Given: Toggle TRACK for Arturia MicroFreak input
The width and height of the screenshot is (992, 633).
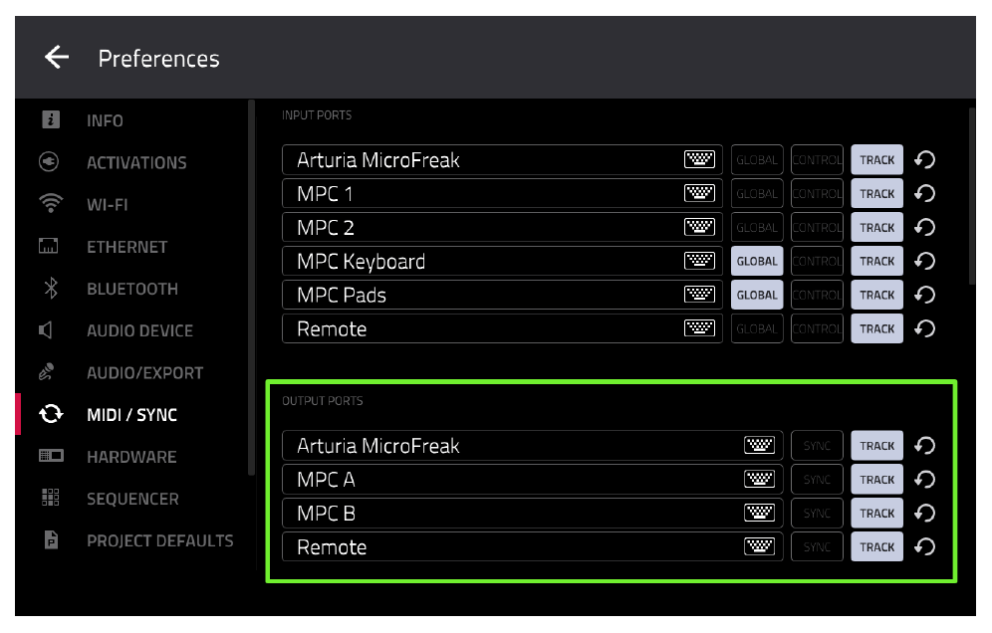Looking at the screenshot, I should click(876, 159).
